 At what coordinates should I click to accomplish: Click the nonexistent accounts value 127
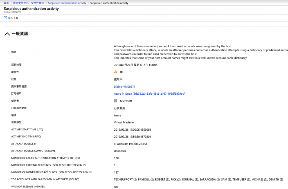coord(116,172)
